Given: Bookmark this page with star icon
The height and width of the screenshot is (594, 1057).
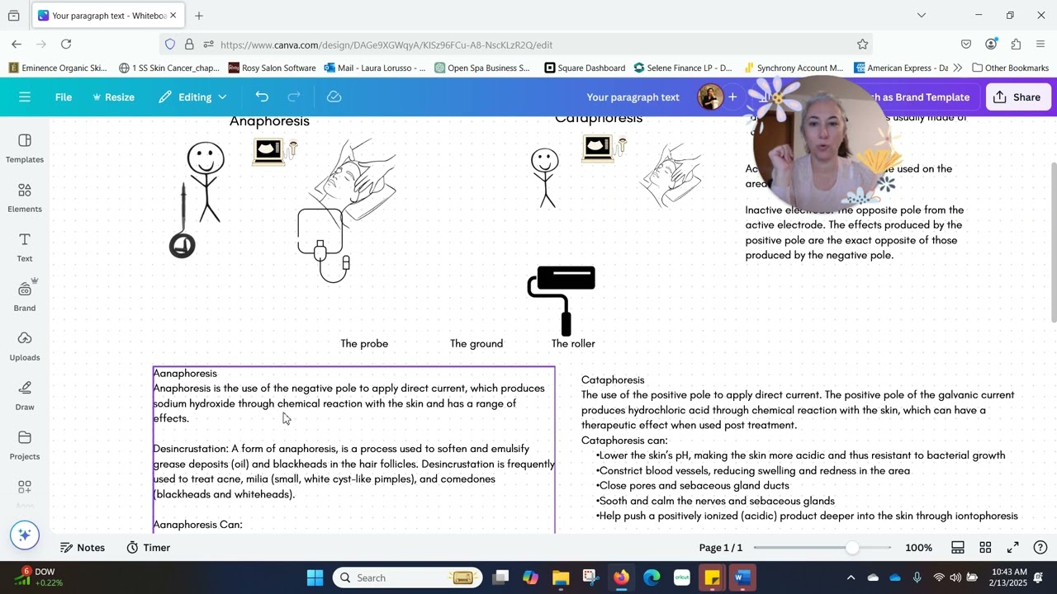Looking at the screenshot, I should pyautogui.click(x=862, y=45).
